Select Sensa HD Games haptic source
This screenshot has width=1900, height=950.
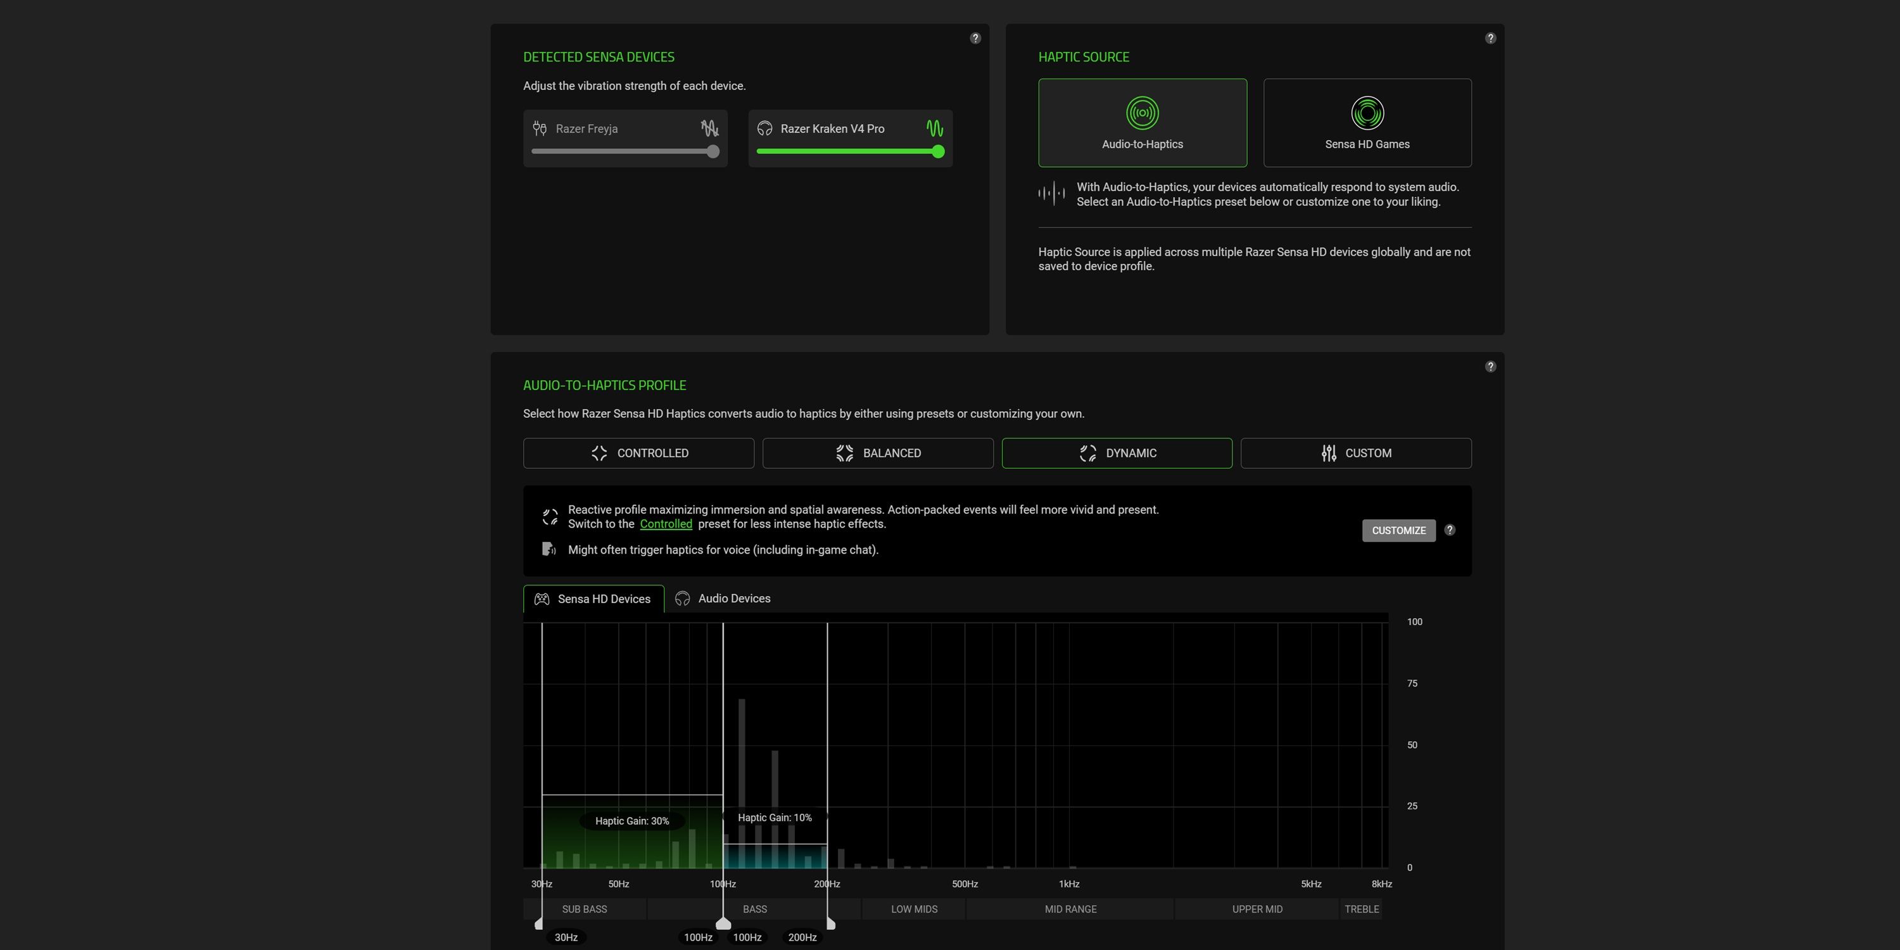1367,122
